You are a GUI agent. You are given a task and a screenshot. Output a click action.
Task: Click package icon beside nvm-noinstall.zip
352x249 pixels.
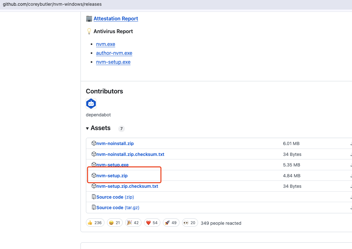(94, 143)
